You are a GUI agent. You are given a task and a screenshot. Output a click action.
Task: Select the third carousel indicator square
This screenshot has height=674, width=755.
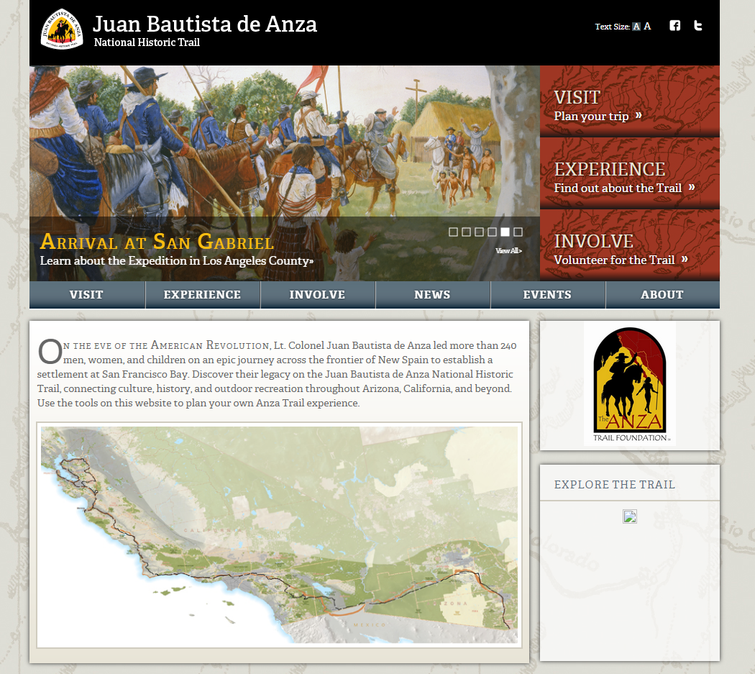479,232
